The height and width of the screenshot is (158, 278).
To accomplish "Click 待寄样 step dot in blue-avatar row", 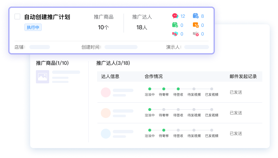I will pyautogui.click(x=164, y=130).
